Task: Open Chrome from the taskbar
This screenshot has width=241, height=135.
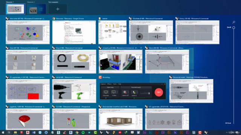Action: click(x=77, y=132)
